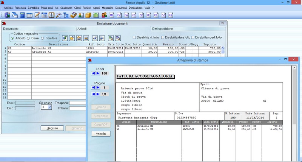Image resolution: width=302 pixels, height=162 pixels.
Task: Click the CC document icon
Action: 134,15
